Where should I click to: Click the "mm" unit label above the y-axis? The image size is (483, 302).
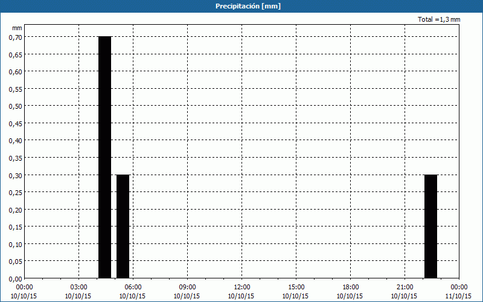17,28
